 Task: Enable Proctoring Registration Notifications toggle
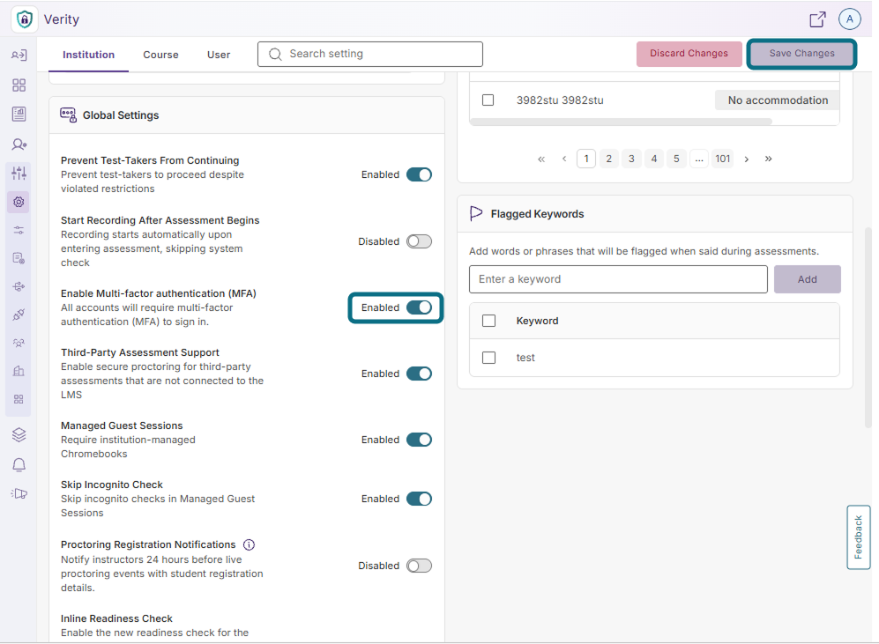pyautogui.click(x=419, y=566)
